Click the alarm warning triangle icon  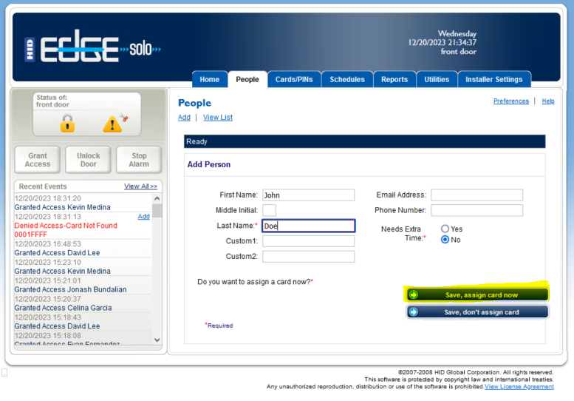tap(112, 124)
